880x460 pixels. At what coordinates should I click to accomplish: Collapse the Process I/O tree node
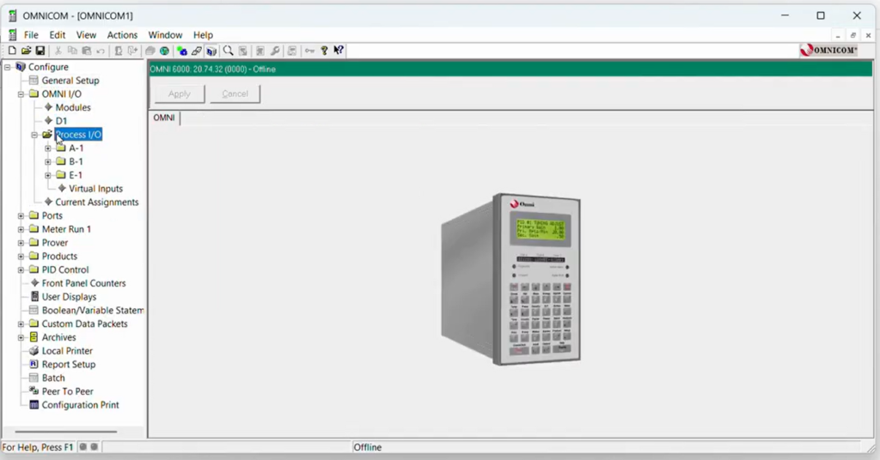(x=34, y=135)
